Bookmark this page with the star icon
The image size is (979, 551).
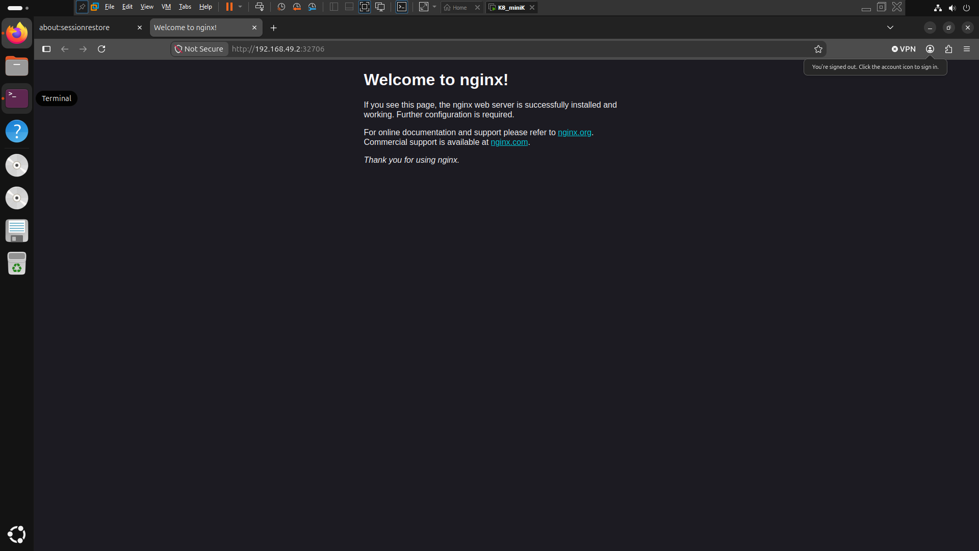[x=818, y=49]
